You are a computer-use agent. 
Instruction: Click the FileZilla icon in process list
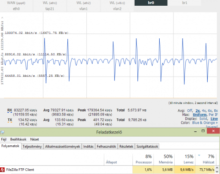(2, 170)
